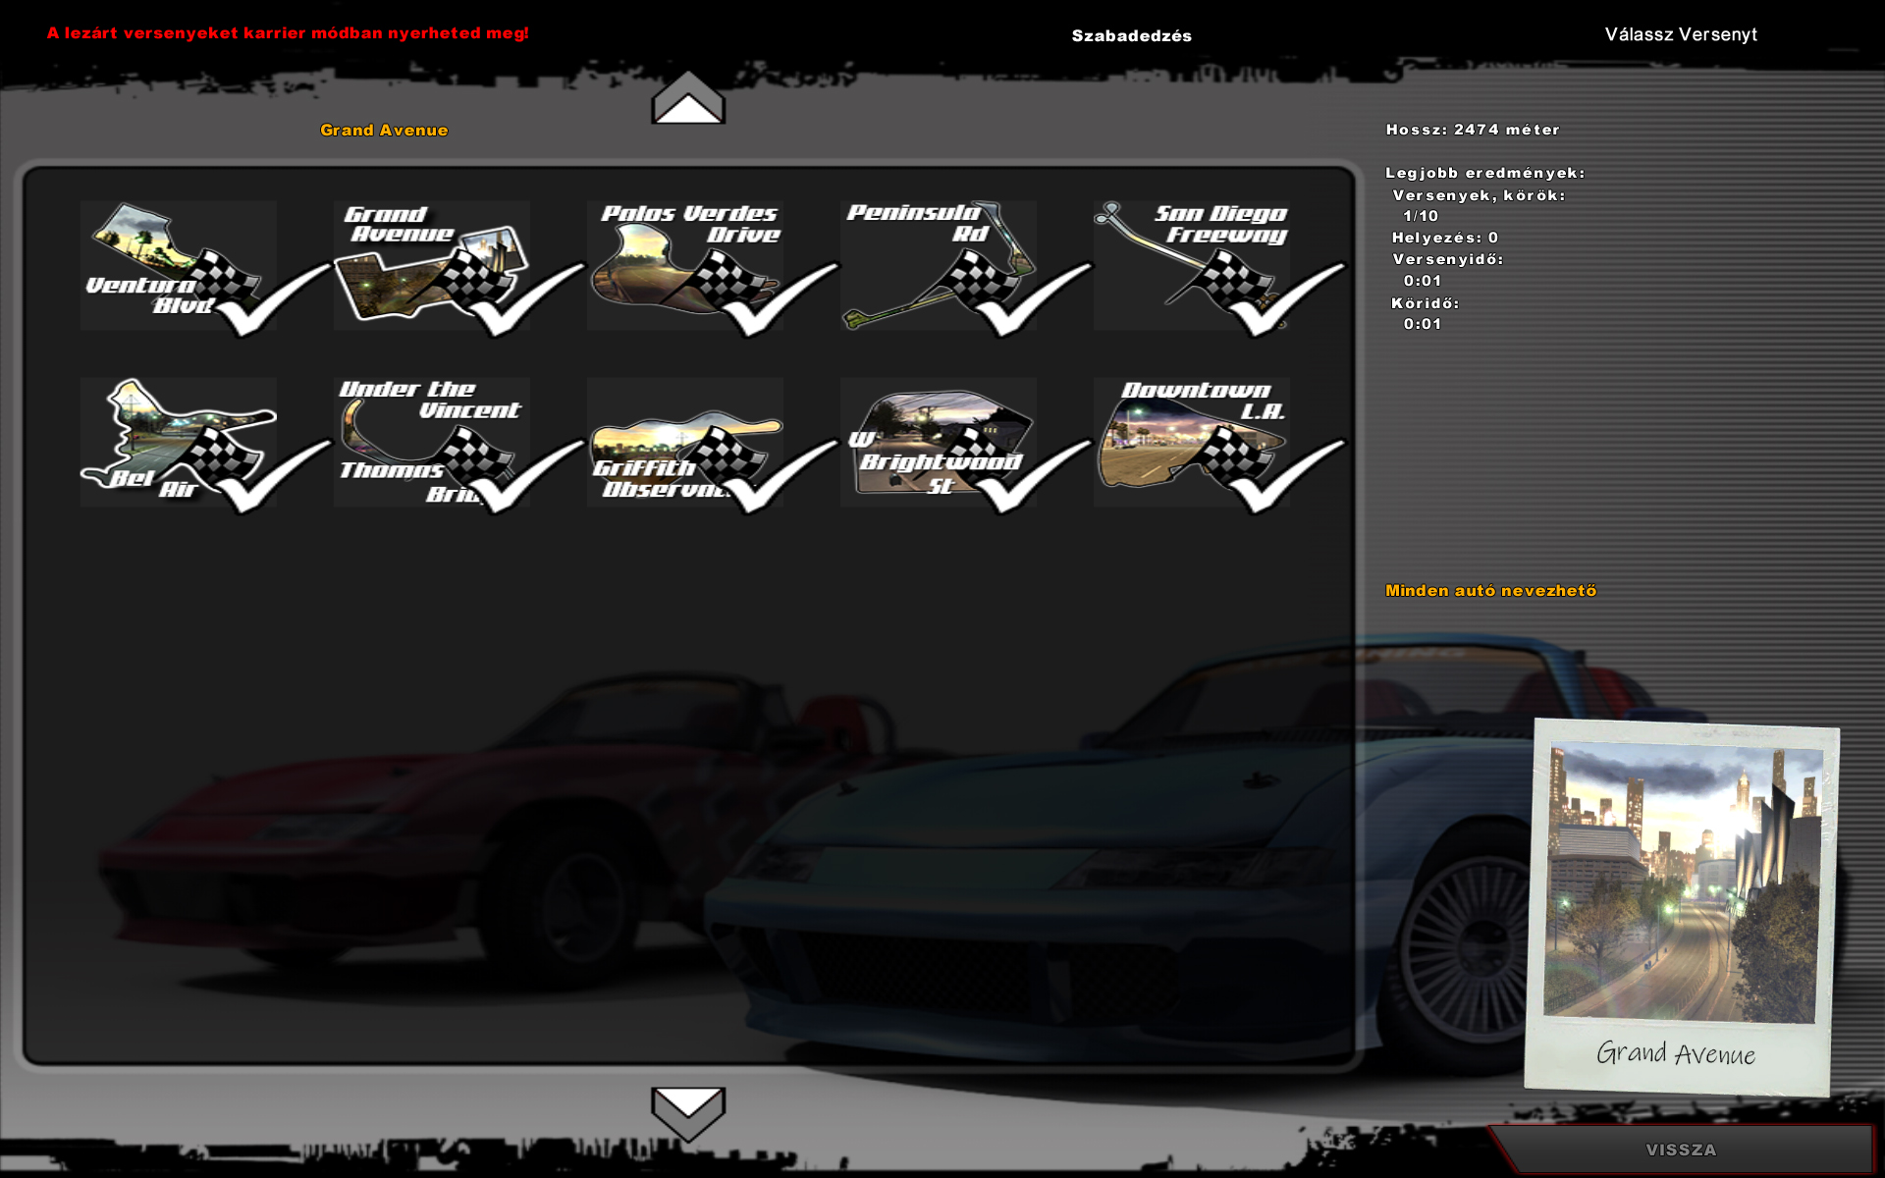This screenshot has height=1178, width=1885.
Task: Click the Versenyidő label
Action: [x=1448, y=259]
